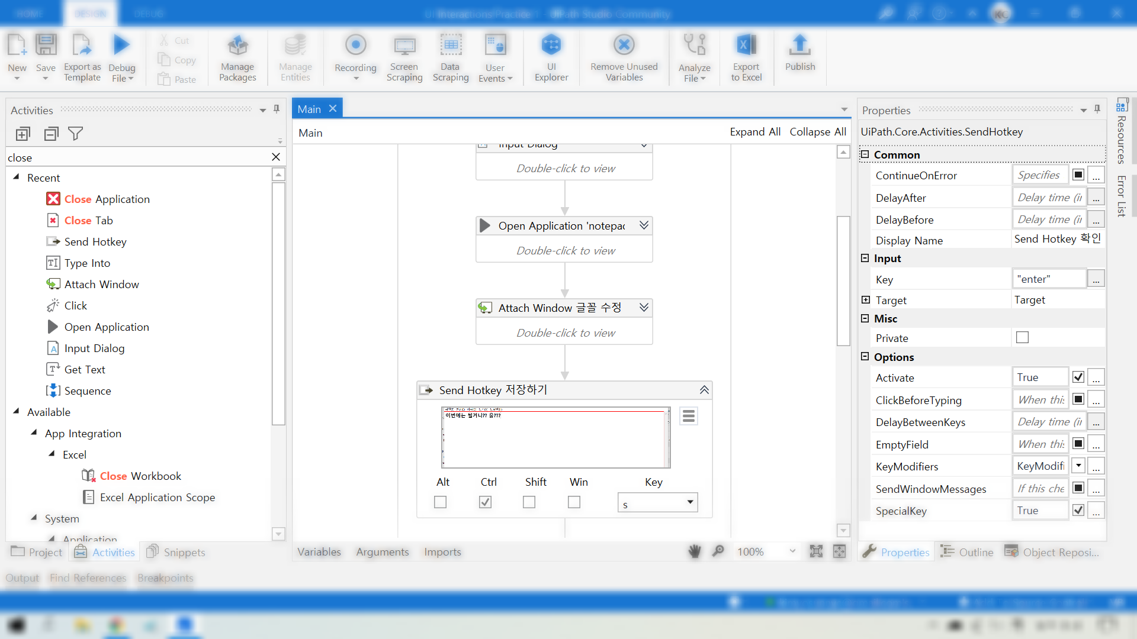The width and height of the screenshot is (1137, 639).
Task: Launch UI Explorer
Action: (551, 57)
